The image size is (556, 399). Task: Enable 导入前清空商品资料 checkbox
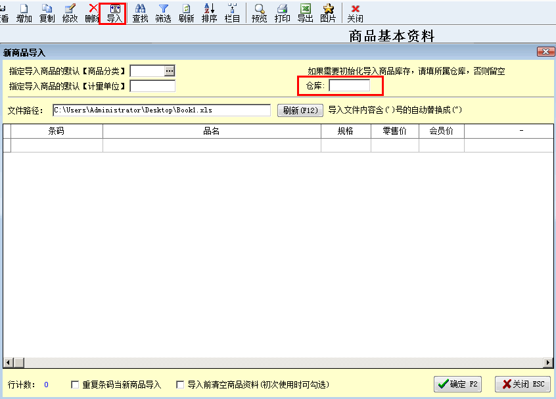180,385
